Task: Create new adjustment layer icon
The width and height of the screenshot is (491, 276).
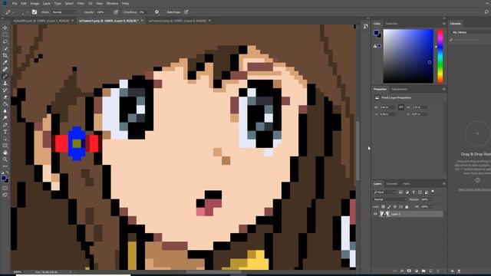Action: 416,271
